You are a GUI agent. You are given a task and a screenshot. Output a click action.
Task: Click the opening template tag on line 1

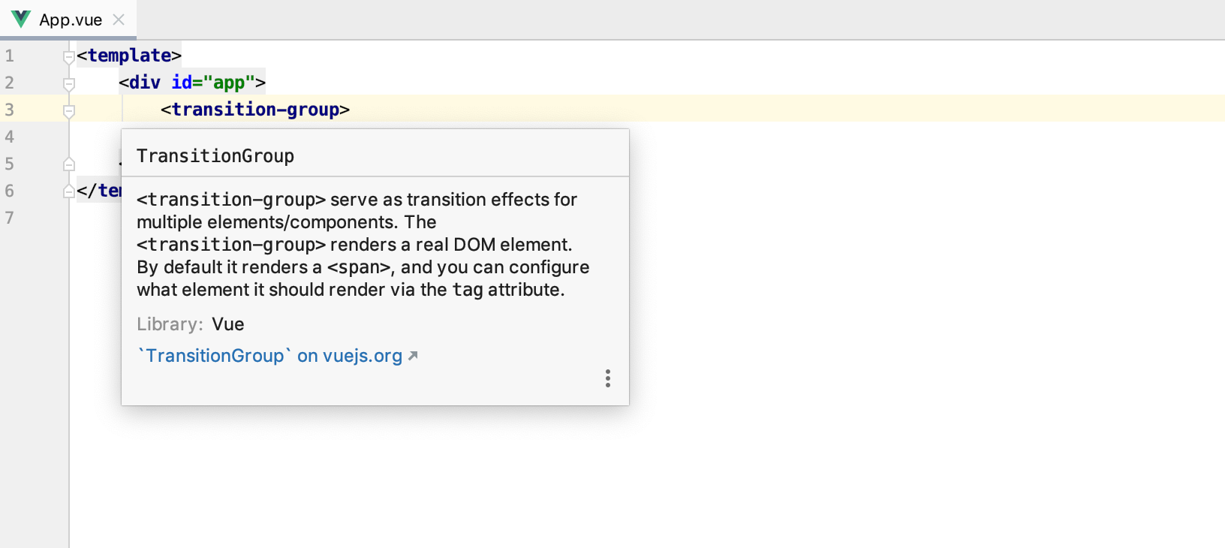click(129, 56)
